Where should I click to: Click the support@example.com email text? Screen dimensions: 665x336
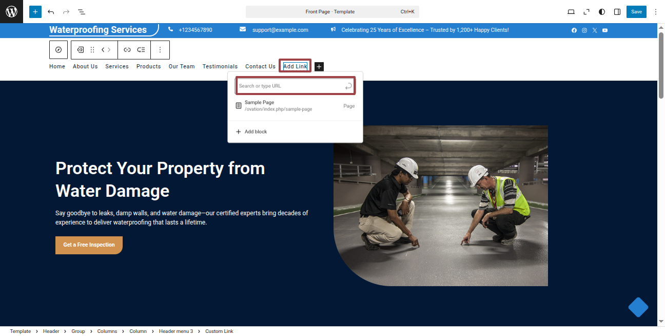coord(280,30)
